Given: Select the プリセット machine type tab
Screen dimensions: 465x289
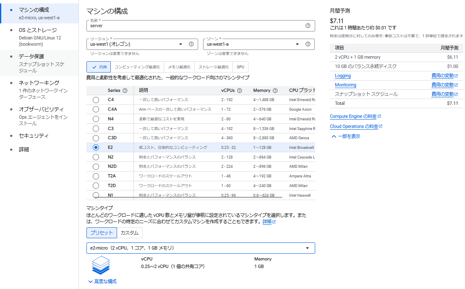Looking at the screenshot, I should tap(102, 233).
